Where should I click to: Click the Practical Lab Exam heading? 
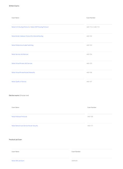click(x=15, y=139)
